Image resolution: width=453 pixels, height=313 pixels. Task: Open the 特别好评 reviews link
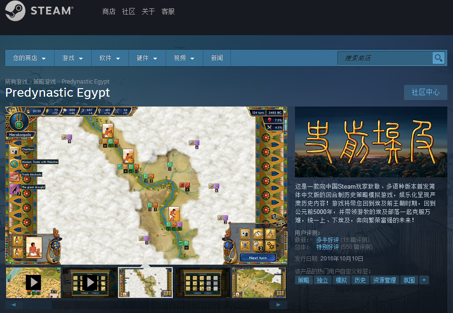click(327, 247)
